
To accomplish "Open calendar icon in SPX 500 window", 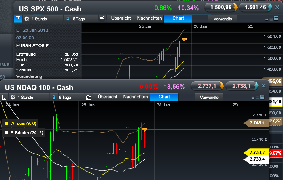I will click(x=102, y=19).
